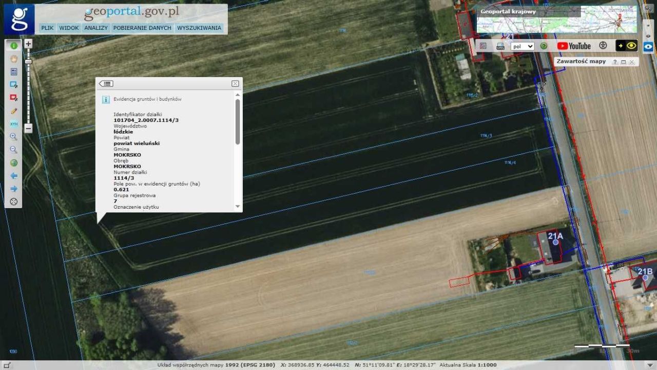Activate the green info identify tool
The image size is (657, 370).
coord(14,46)
